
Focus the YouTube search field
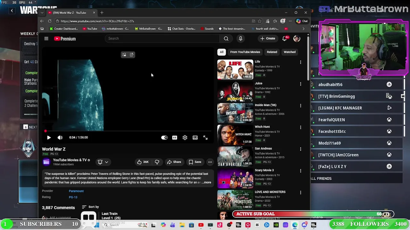tap(162, 39)
